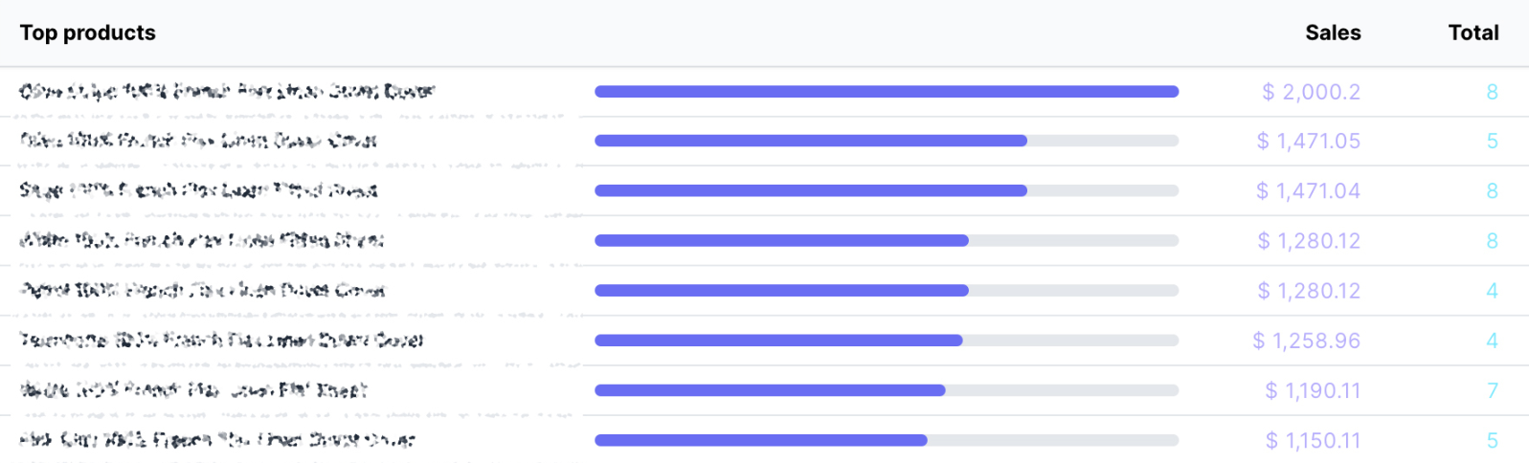Click the progress bar for $ 2,000.2 row
The width and height of the screenshot is (1529, 463).
coord(887,92)
